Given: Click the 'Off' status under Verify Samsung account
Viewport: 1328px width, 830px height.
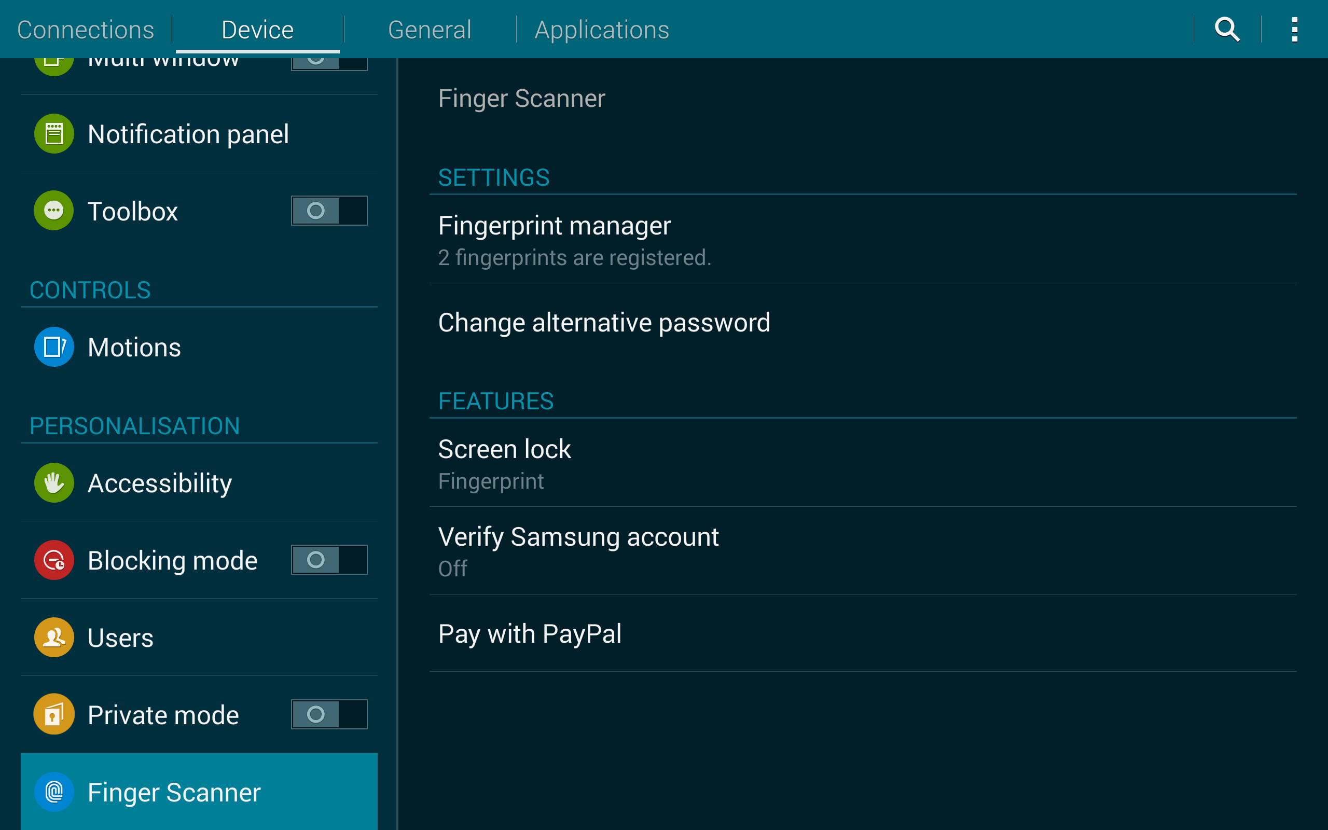Looking at the screenshot, I should 453,568.
